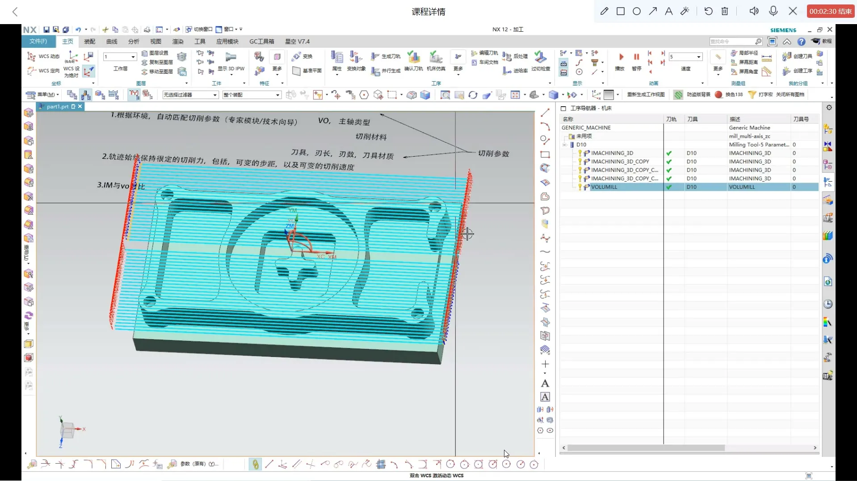Click the Regenerate Work View (重新生成工作视图) button
Viewport: 857px width, 481px height.
click(646, 95)
